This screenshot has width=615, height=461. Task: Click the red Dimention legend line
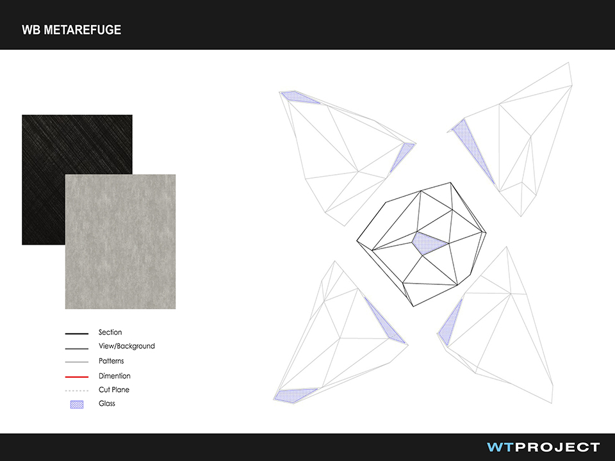coord(77,376)
